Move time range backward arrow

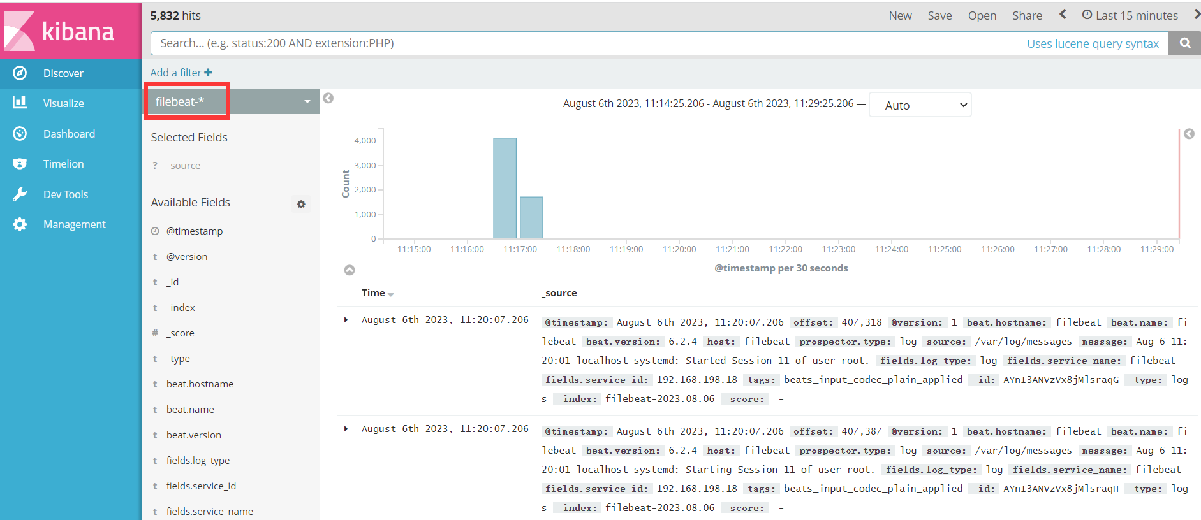(1063, 15)
